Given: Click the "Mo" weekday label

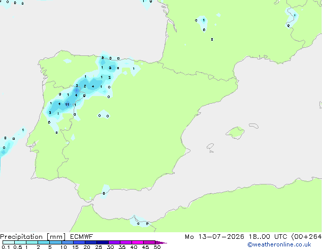Looking at the screenshot, I should click(x=189, y=237).
